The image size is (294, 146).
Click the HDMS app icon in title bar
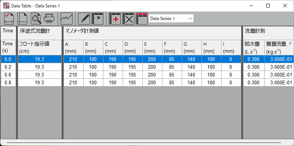tap(6, 6)
